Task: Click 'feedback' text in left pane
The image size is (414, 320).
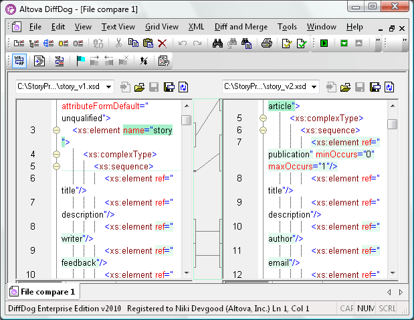Action: point(79,262)
